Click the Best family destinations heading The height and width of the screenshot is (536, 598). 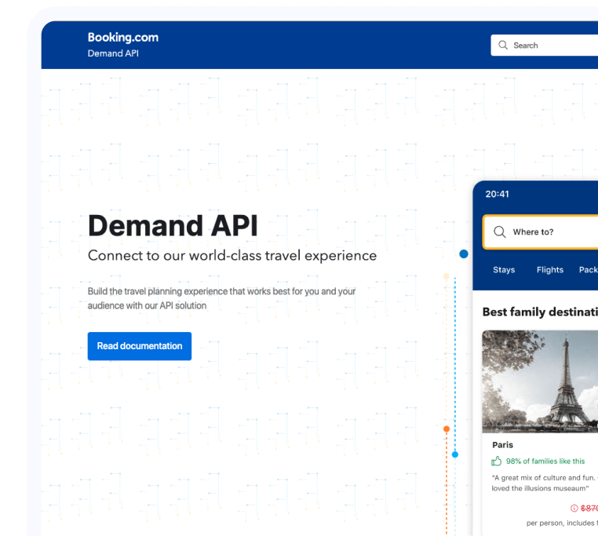point(539,312)
